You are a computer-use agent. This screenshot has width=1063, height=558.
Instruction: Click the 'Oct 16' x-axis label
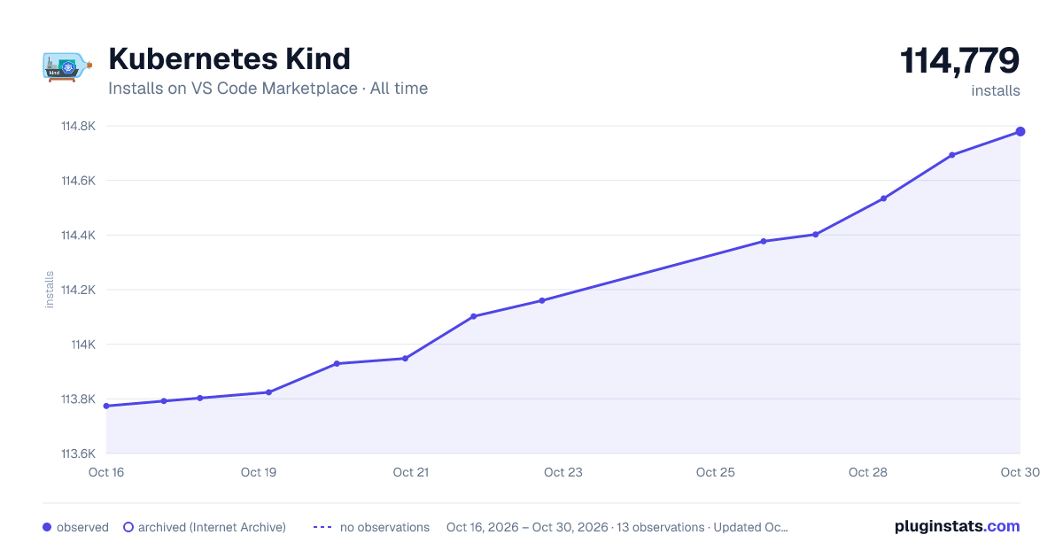point(106,472)
